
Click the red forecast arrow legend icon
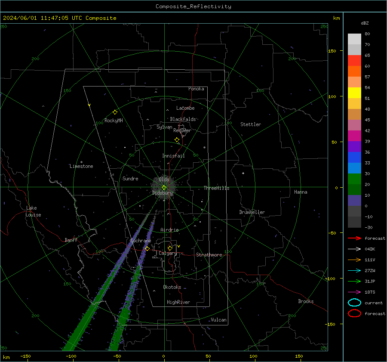tap(354, 238)
